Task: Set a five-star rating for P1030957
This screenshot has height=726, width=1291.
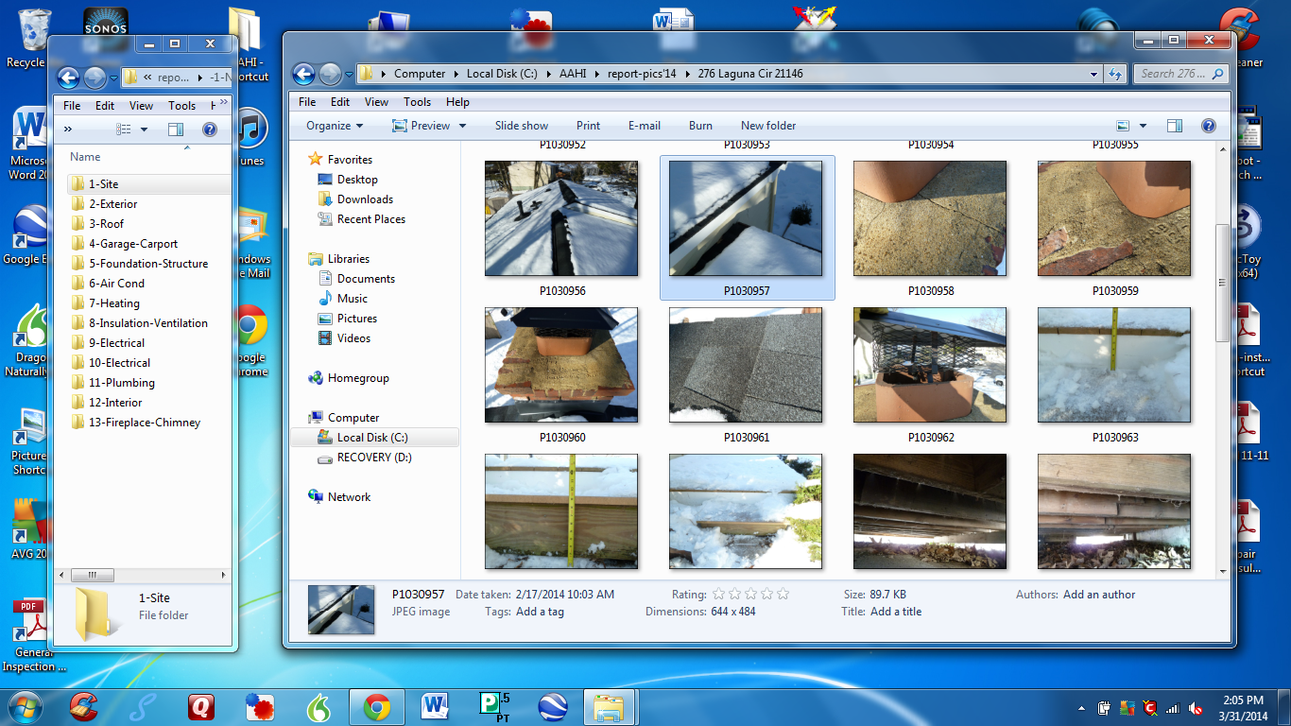Action: point(783,594)
